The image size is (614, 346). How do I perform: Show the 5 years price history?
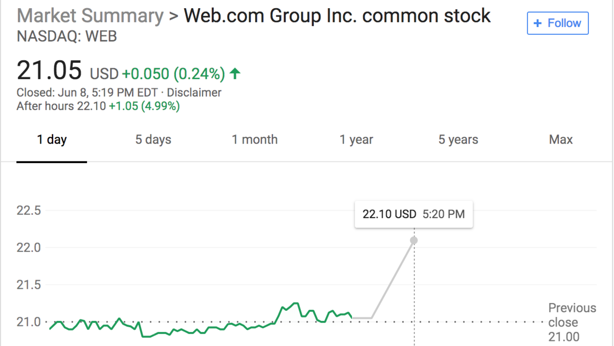(x=458, y=139)
